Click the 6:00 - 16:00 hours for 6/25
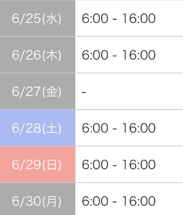The width and height of the screenshot is (183, 215). tap(119, 18)
